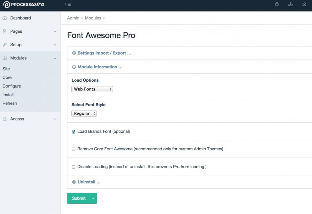This screenshot has width=312, height=214.
Task: Toggle the sidebar collapse icon
Action: 68,4
